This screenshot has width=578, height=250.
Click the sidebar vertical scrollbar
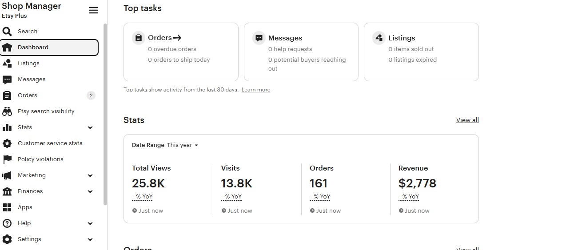pyautogui.click(x=105, y=115)
